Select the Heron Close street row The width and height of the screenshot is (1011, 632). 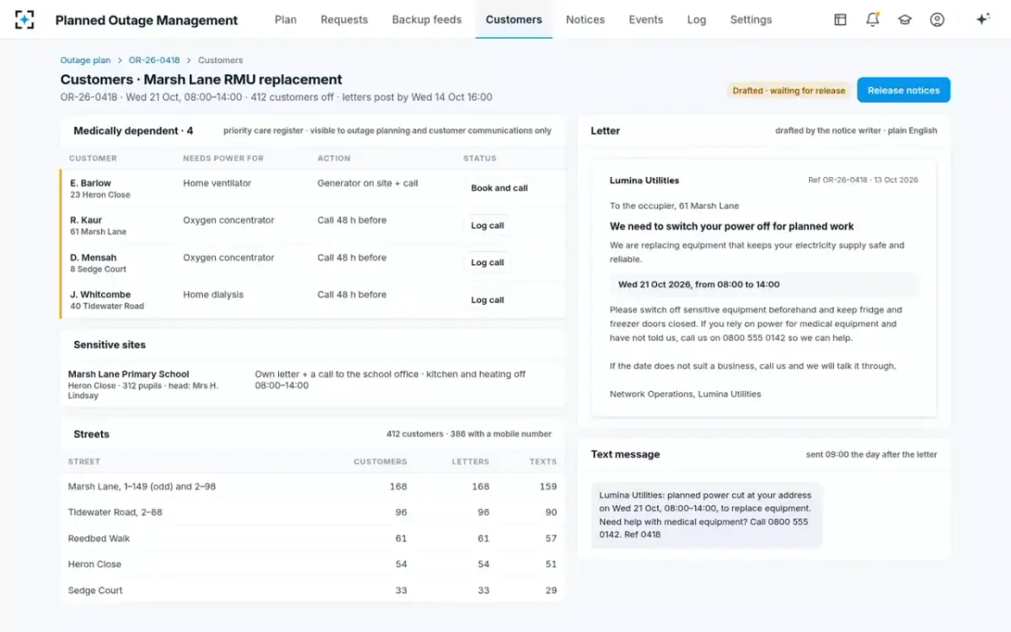[x=313, y=565]
